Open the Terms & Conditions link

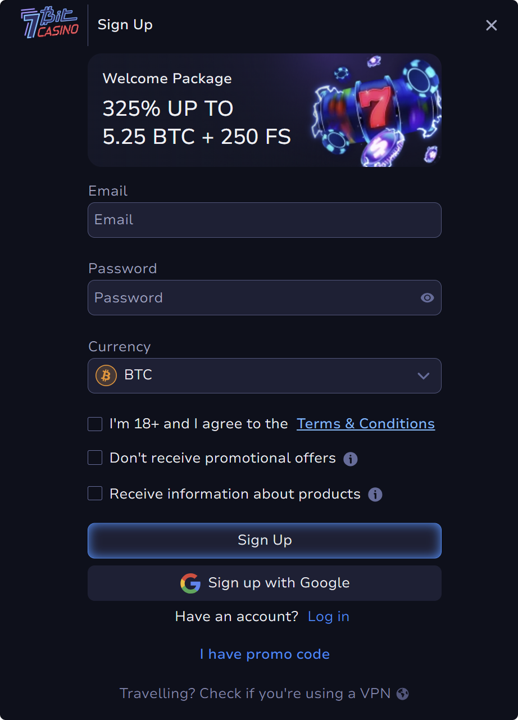(366, 424)
